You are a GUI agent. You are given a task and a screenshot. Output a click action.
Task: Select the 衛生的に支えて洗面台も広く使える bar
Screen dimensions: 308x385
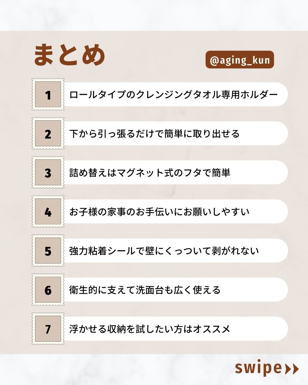[174, 290]
